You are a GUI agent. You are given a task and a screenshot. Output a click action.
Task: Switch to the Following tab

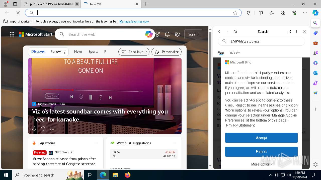tap(58, 51)
